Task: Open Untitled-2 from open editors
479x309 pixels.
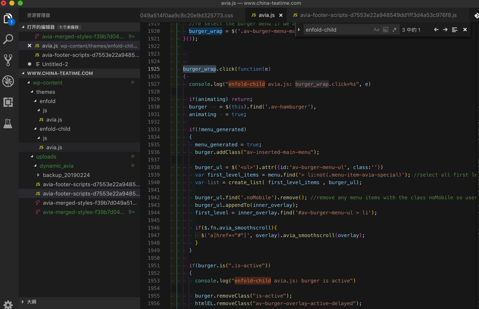Action: pos(55,64)
